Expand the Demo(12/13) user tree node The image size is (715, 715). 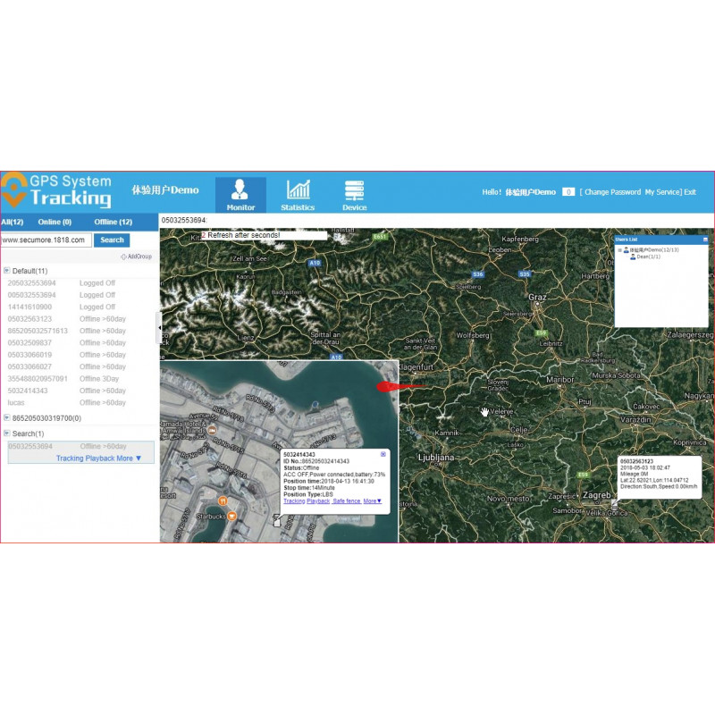(x=618, y=249)
